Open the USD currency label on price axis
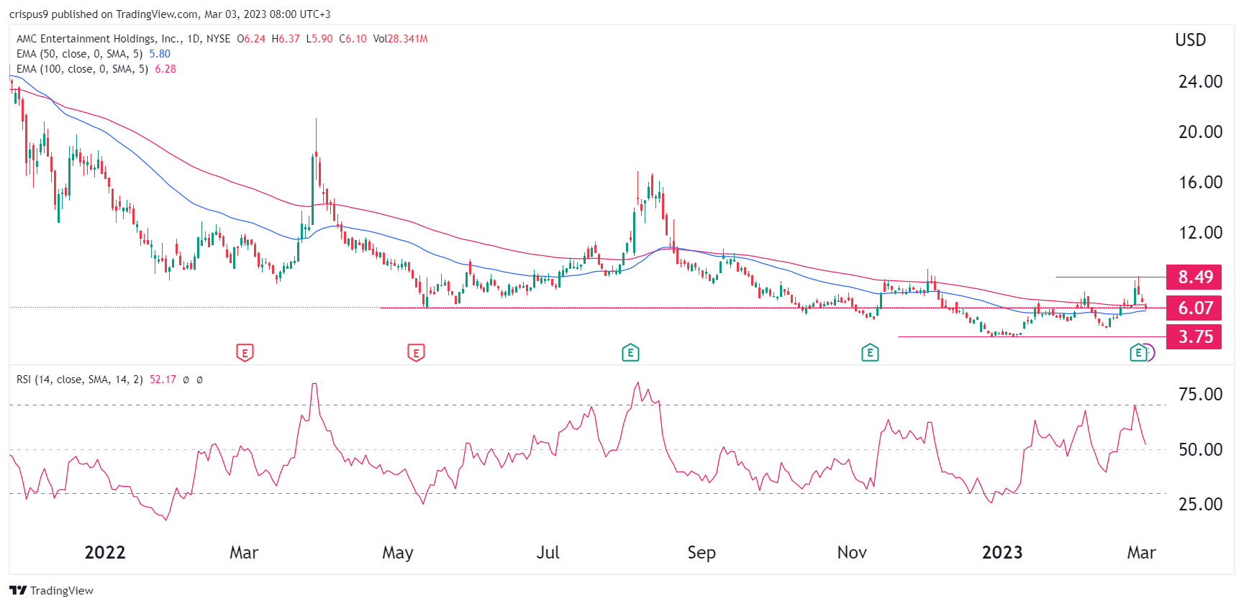 1190,40
